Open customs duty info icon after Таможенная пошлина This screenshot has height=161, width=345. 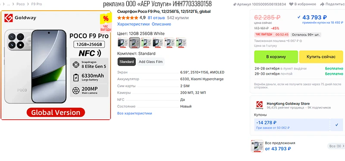click(301, 41)
